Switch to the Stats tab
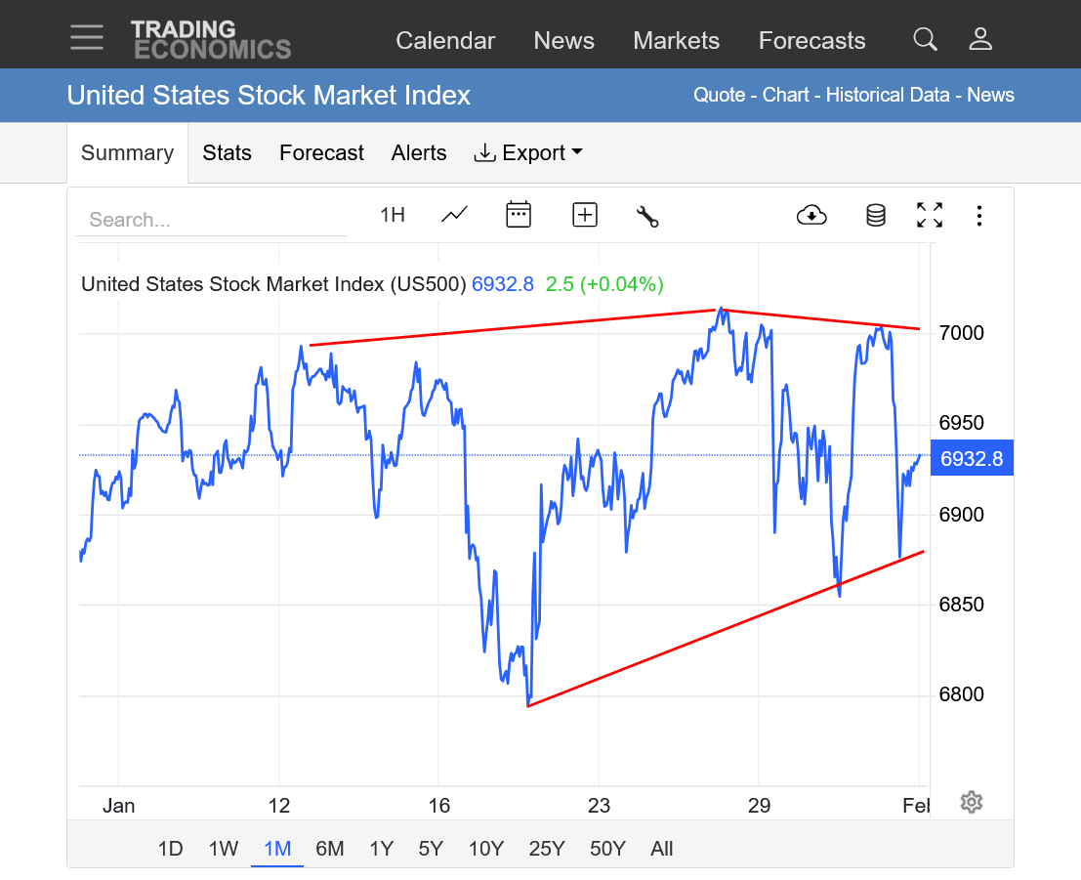1081x880 pixels. [227, 153]
